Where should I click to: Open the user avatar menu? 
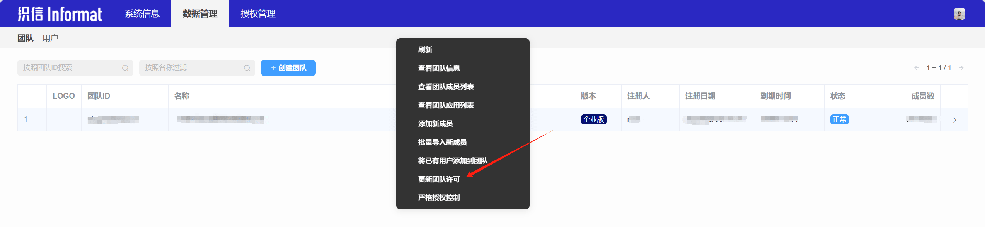(959, 14)
